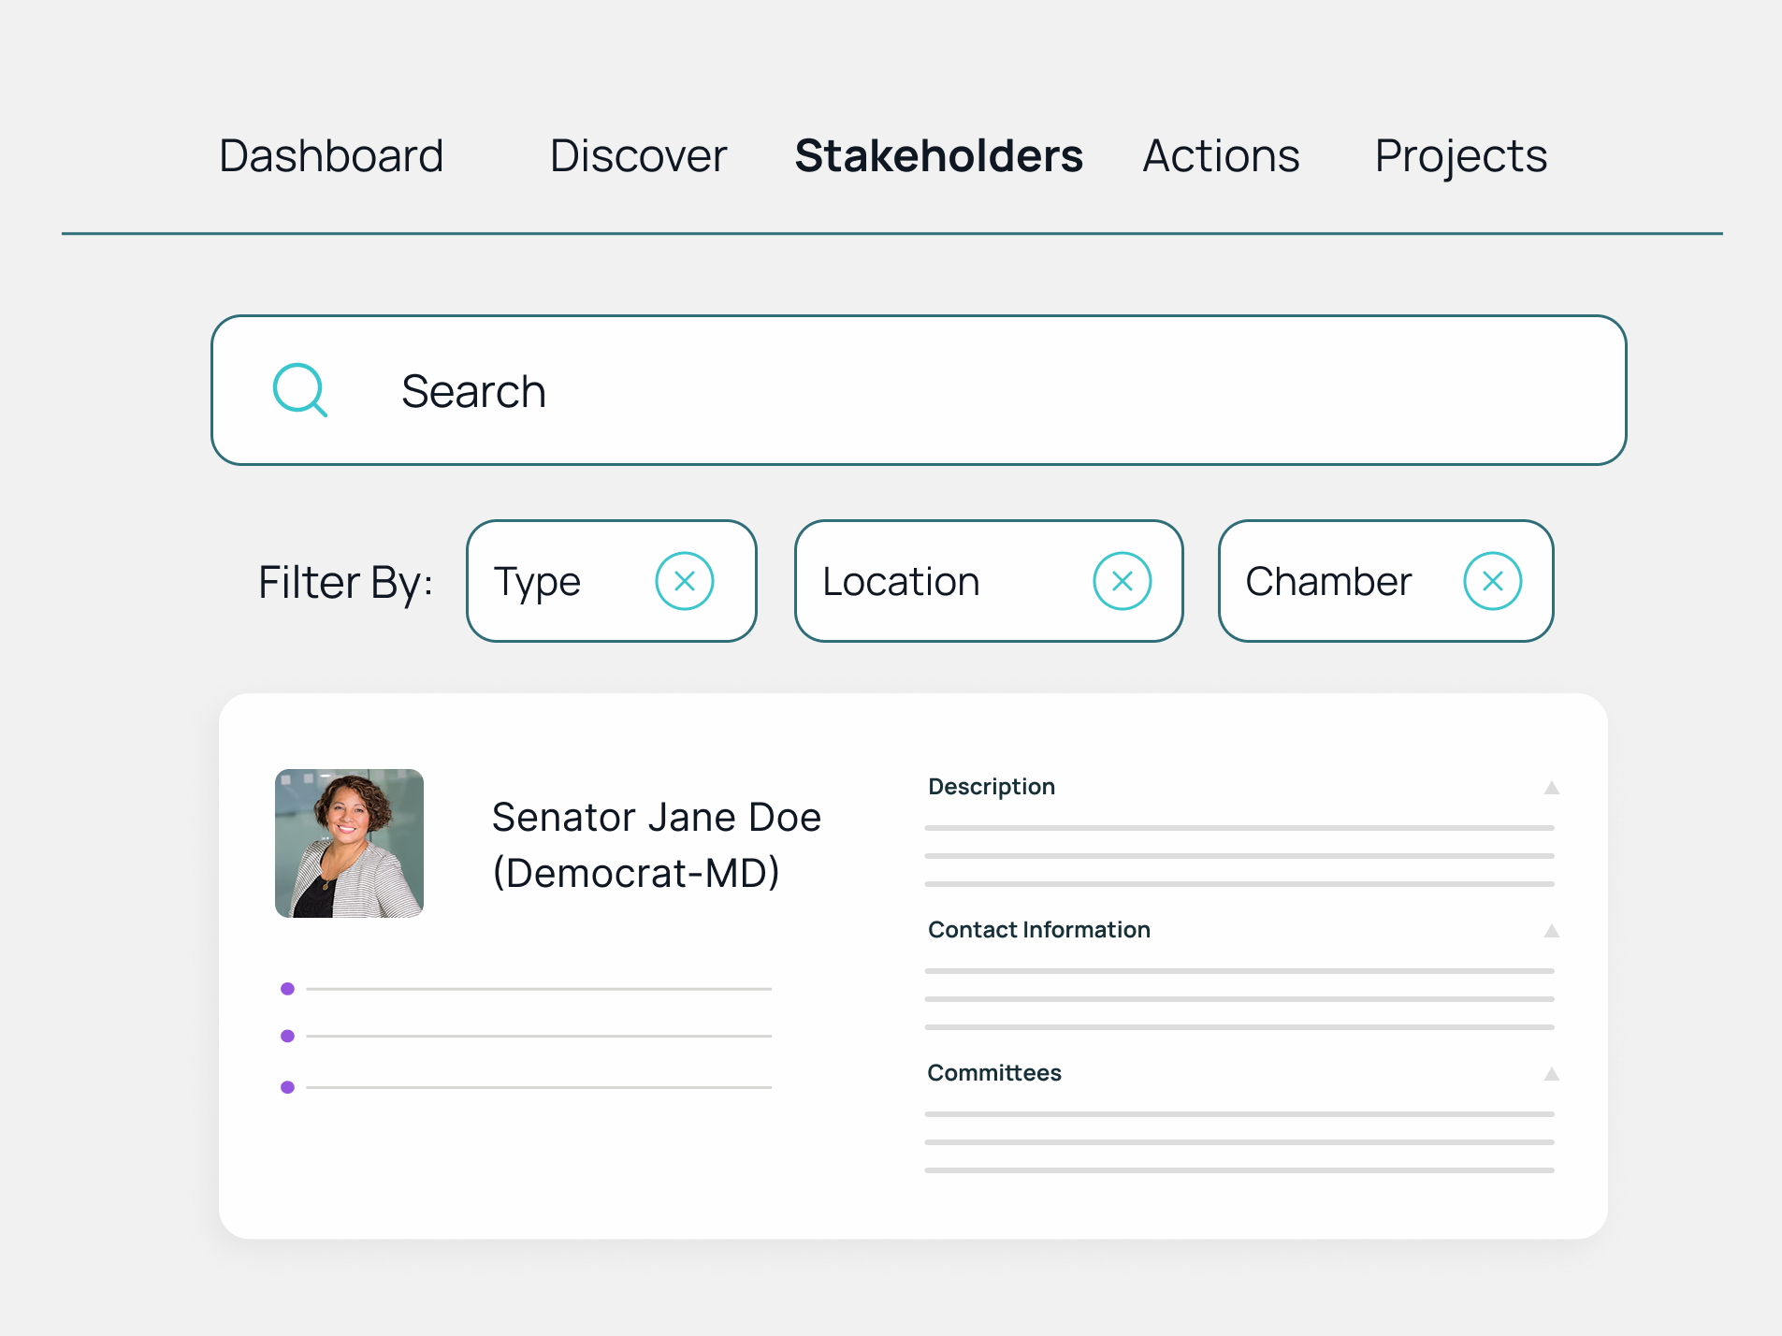Navigate to the Actions section

tap(1221, 155)
